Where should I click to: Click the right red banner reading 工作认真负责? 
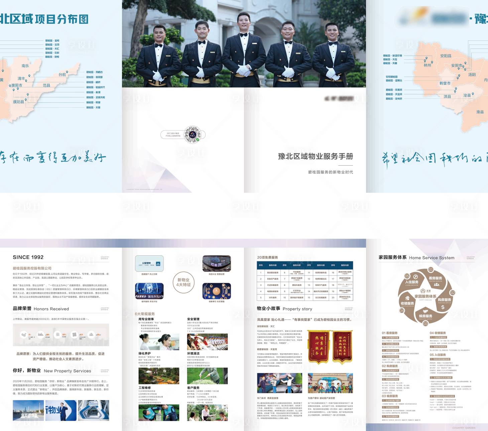tap(343, 347)
